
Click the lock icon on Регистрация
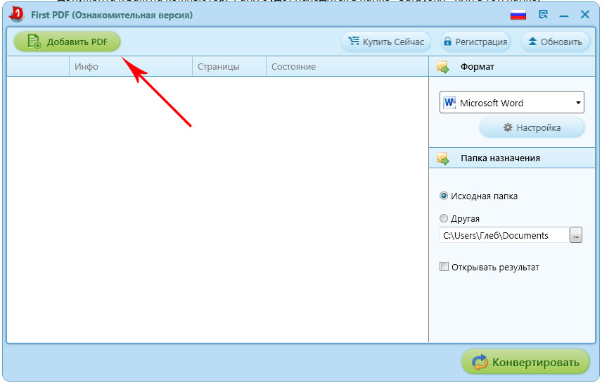447,42
